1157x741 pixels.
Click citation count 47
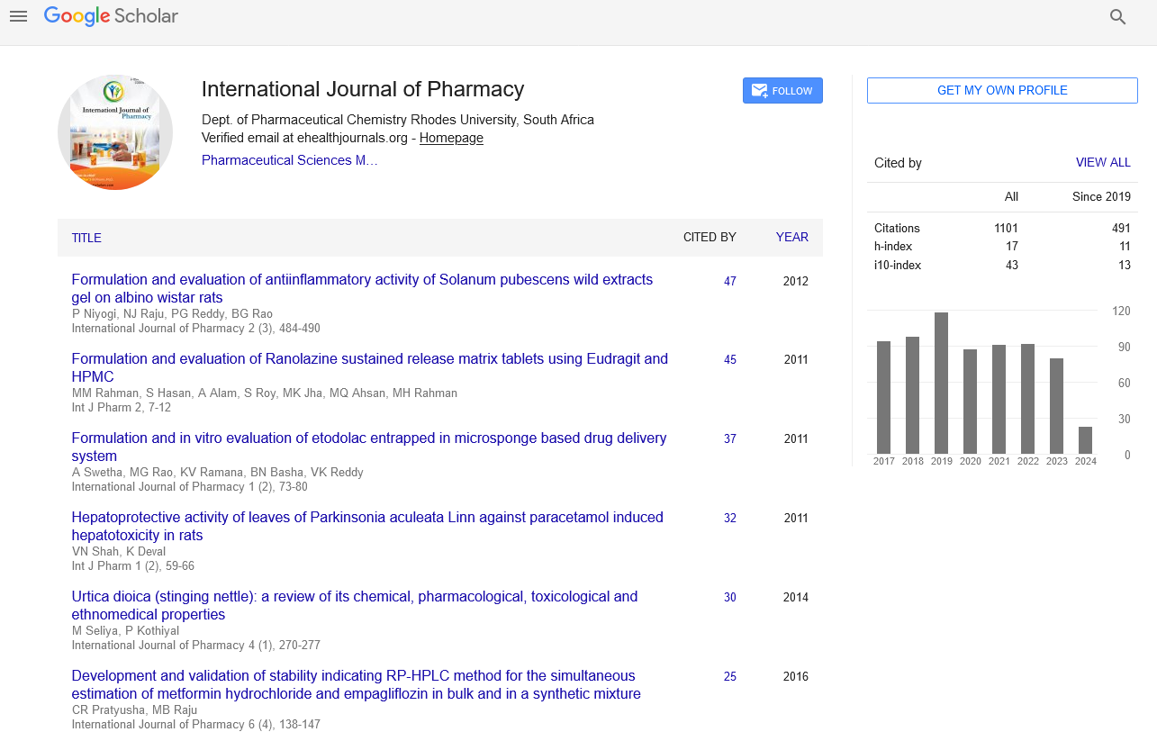pos(730,281)
